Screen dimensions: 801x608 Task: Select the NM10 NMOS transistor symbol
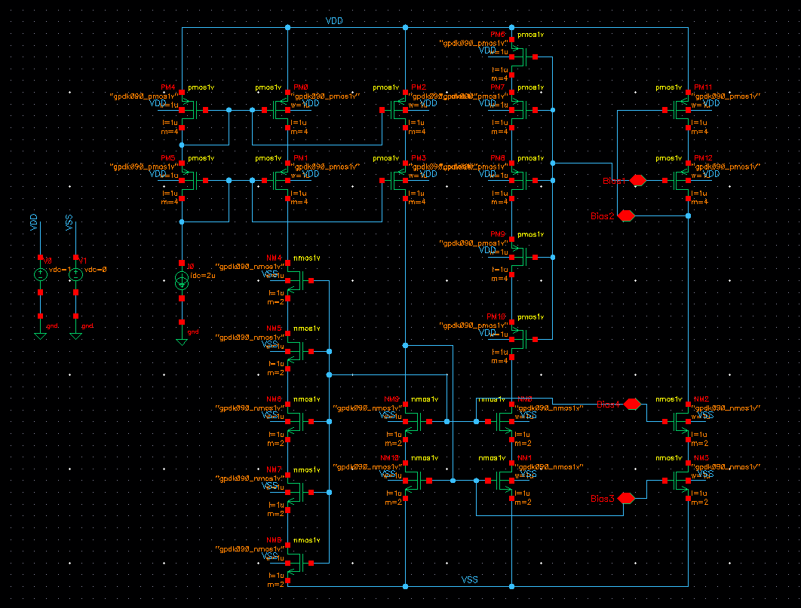(x=413, y=480)
